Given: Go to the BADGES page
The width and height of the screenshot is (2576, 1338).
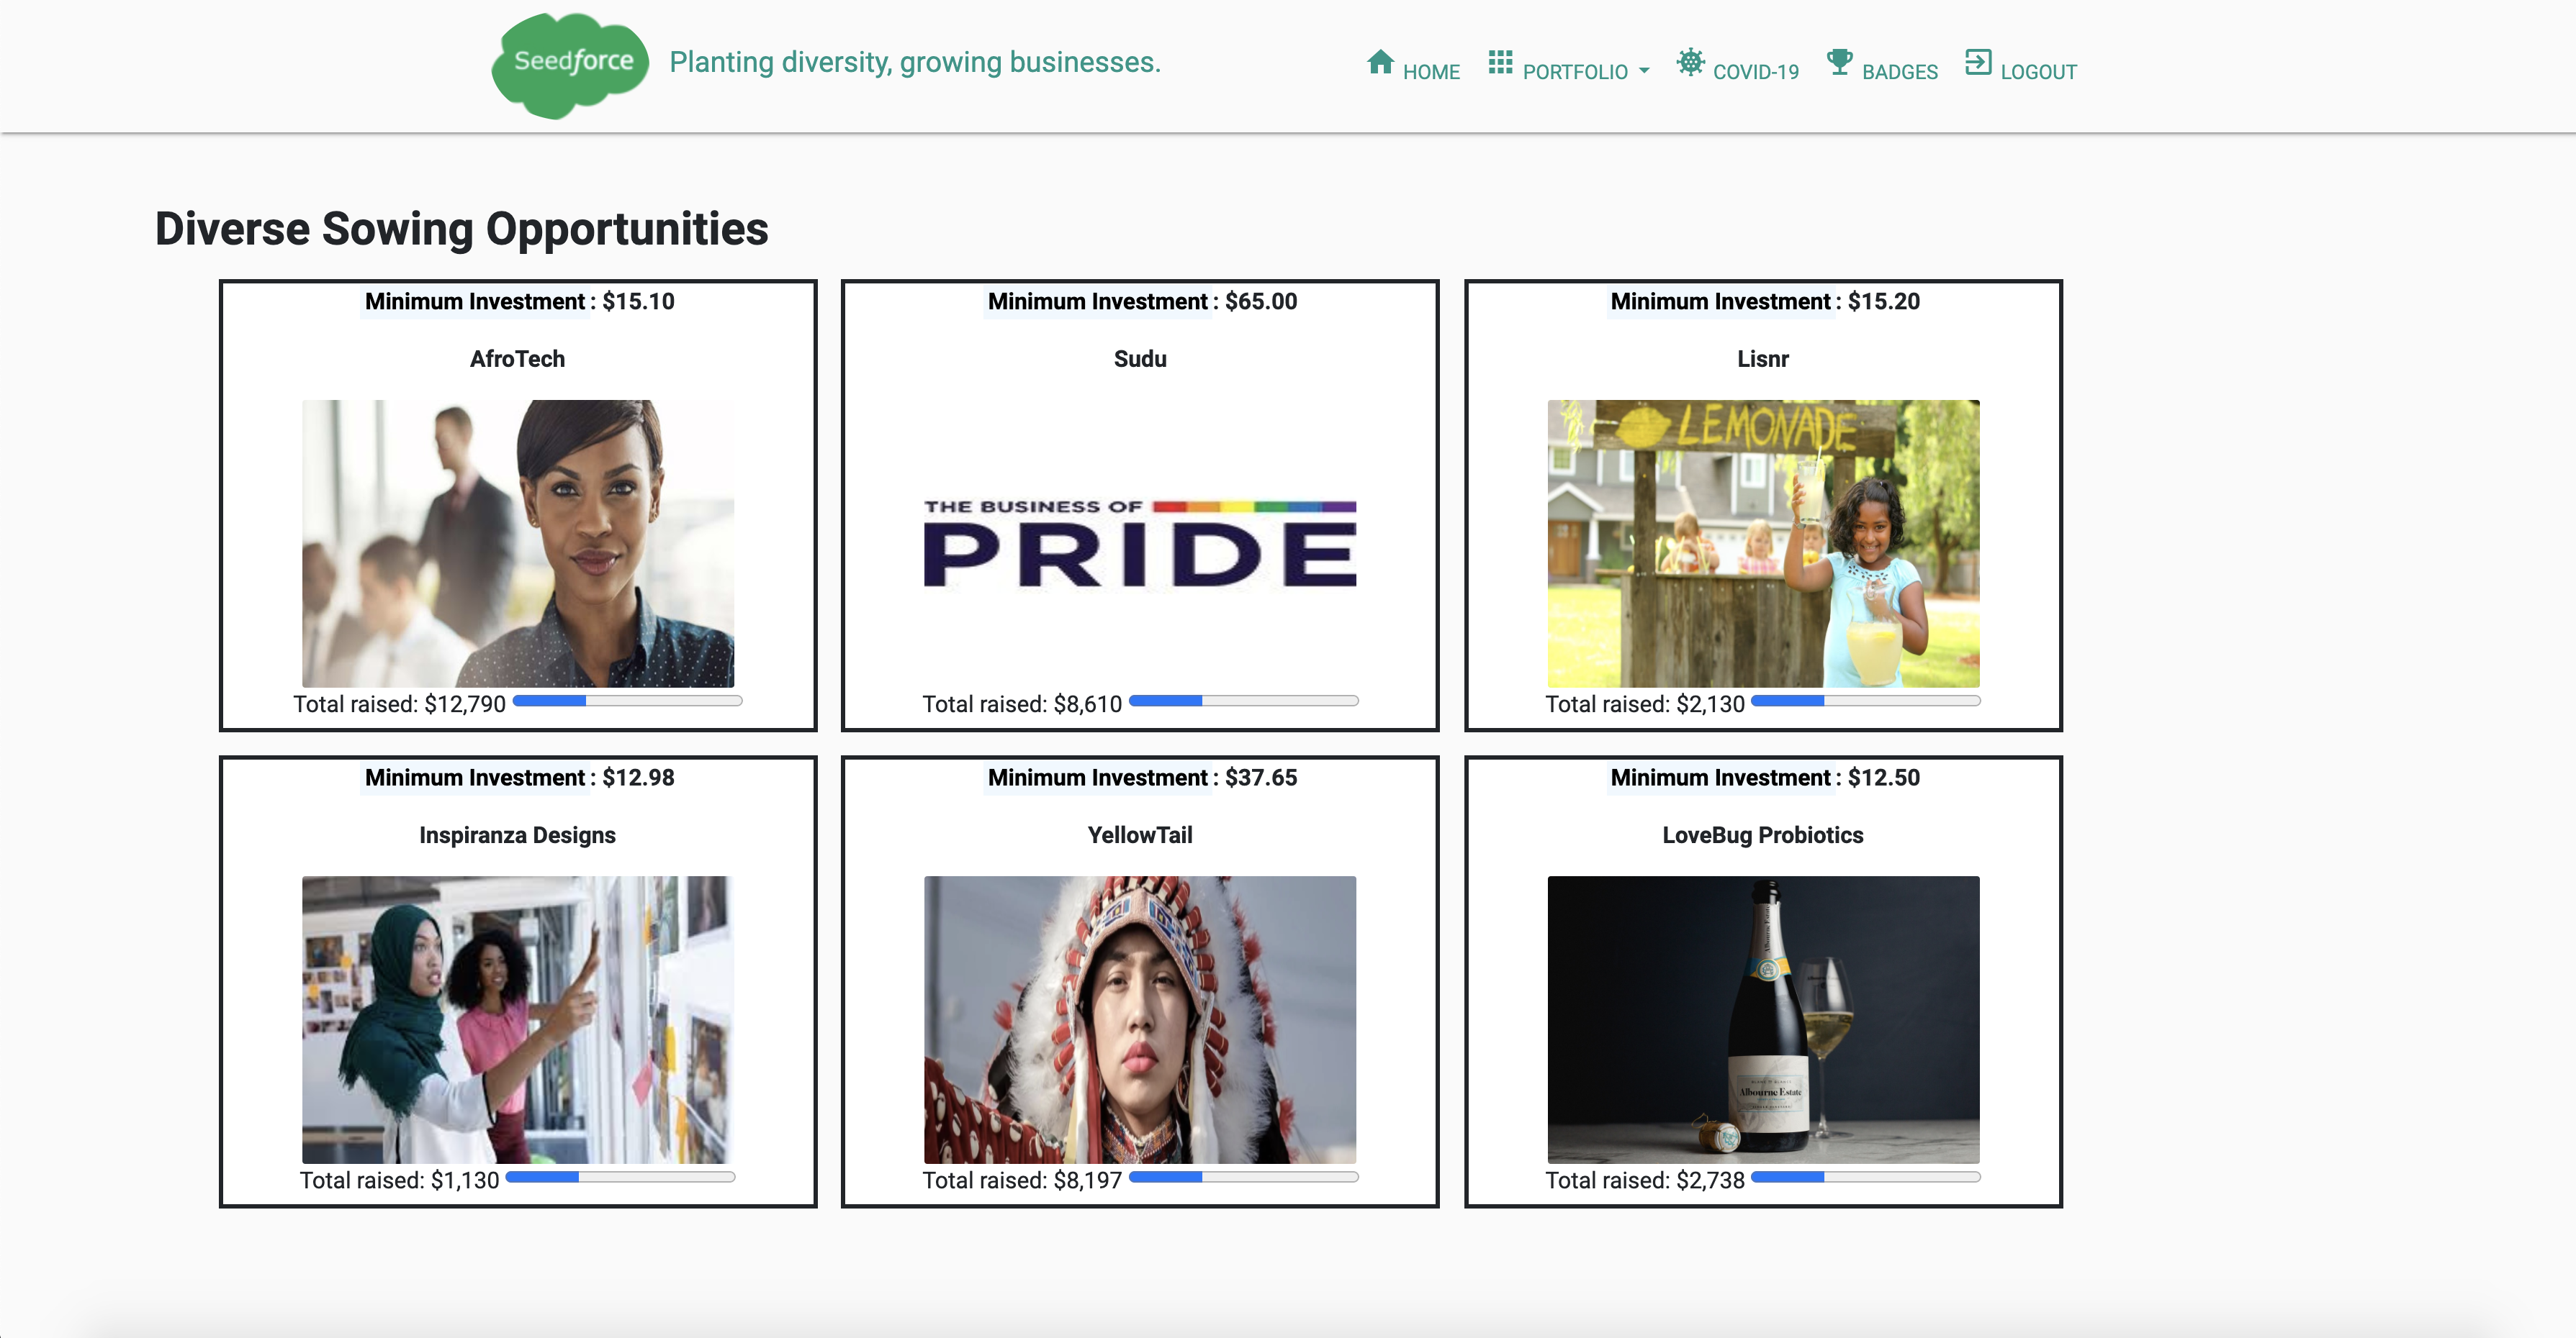Looking at the screenshot, I should (x=1899, y=72).
